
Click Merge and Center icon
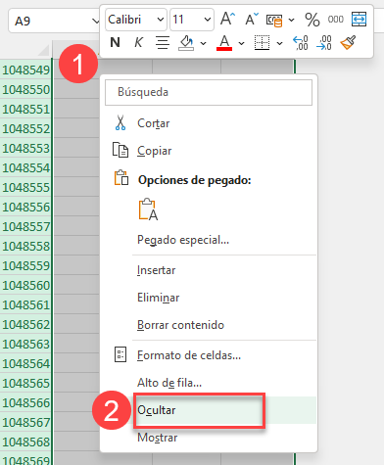[360, 20]
